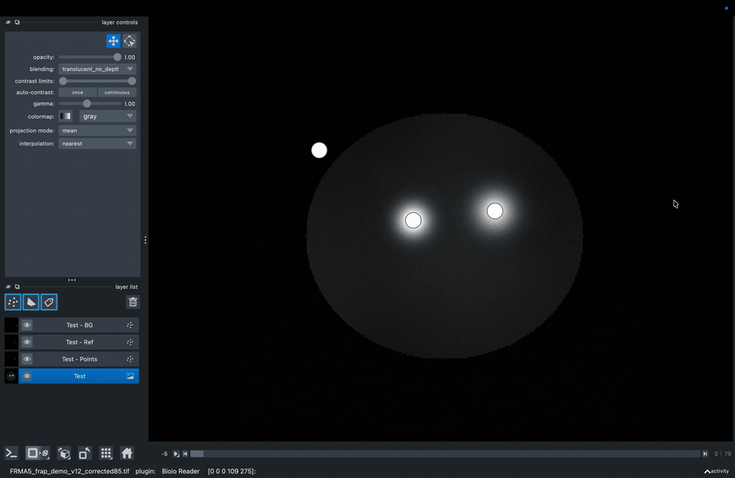This screenshot has height=478, width=735.
Task: Float the layer list dock panel
Action: click(x=17, y=286)
